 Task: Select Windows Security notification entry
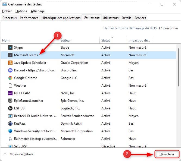pyautogui.click(x=35, y=131)
